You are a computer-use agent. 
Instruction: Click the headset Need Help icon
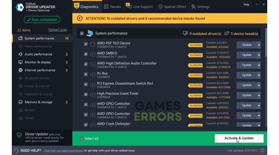(16, 150)
